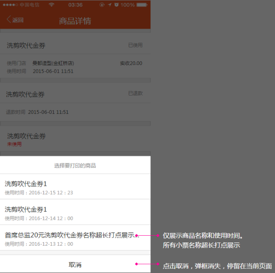
Task: Click the 03:36 clock in status bar
Action: 75,5
